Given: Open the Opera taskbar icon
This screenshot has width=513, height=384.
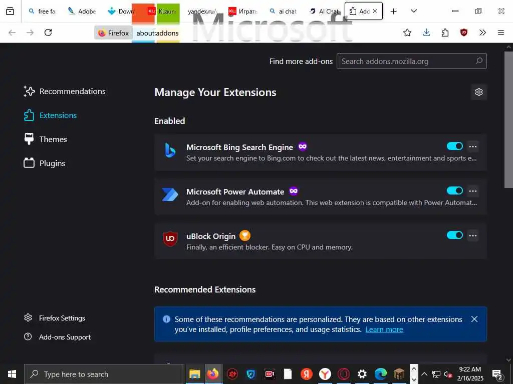Looking at the screenshot, I should tap(344, 374).
